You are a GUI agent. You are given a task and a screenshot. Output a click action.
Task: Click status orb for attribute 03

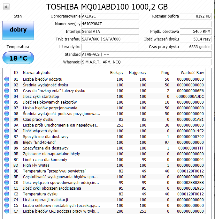tap(7, 91)
